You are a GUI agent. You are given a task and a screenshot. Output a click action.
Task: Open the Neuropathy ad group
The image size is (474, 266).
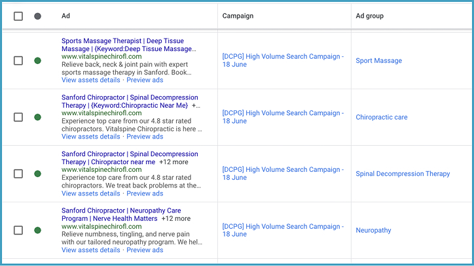373,230
